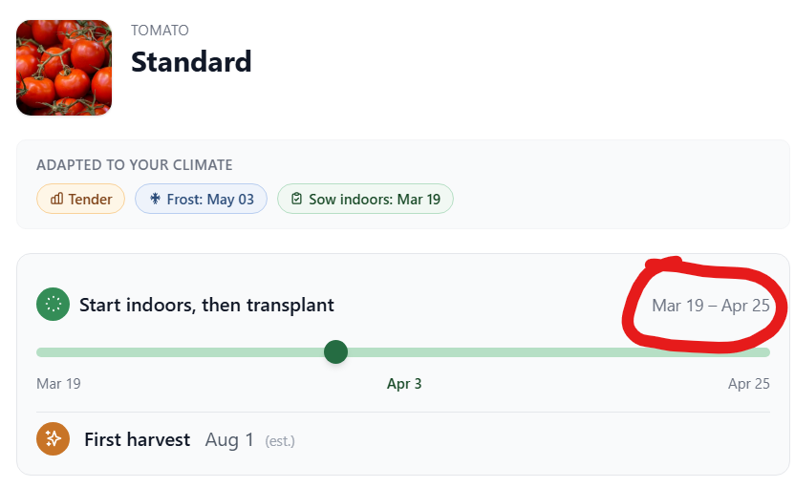The width and height of the screenshot is (795, 488).
Task: Click the Apr 25 timeline end label
Action: [748, 384]
